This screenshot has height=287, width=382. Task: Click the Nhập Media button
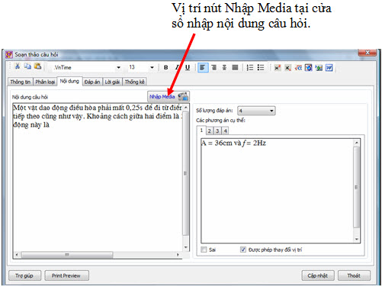point(169,97)
